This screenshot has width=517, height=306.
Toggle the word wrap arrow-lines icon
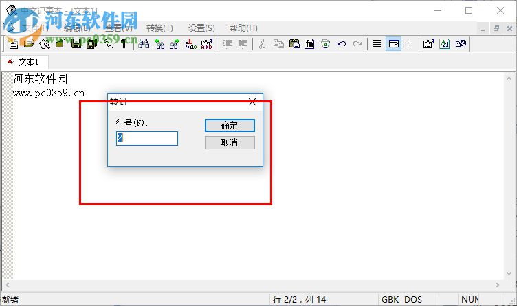click(x=409, y=43)
